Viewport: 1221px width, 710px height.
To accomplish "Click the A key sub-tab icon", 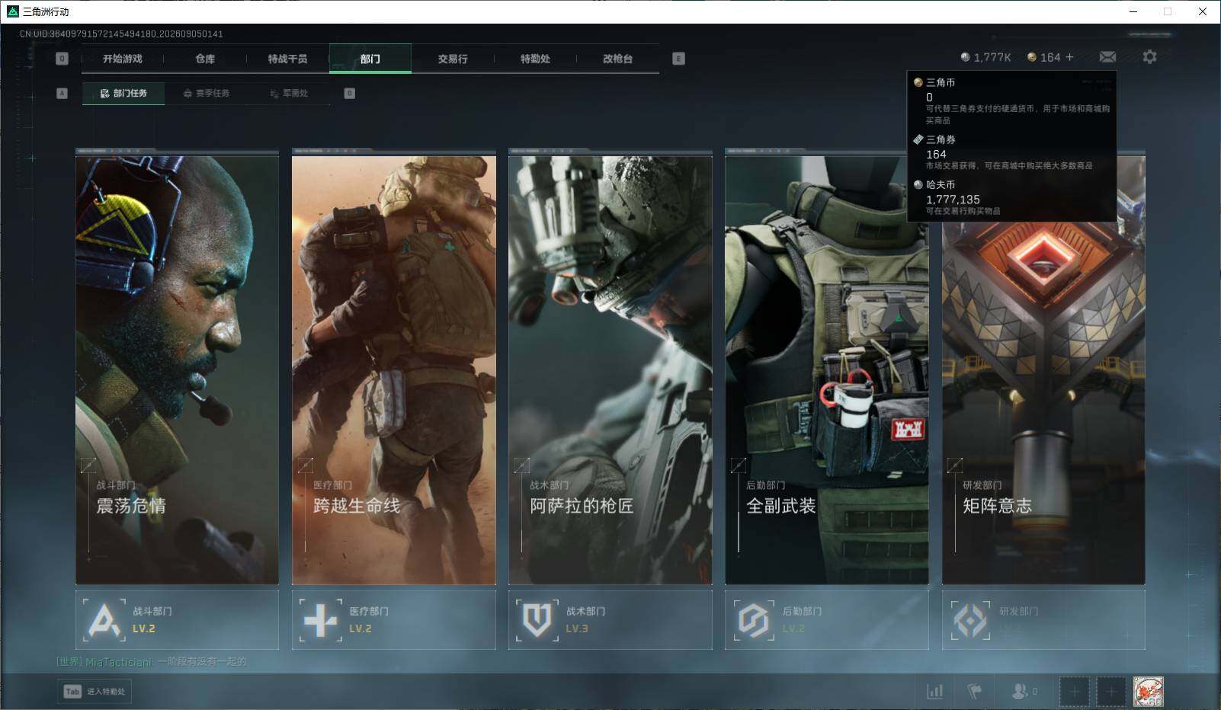I will (62, 93).
